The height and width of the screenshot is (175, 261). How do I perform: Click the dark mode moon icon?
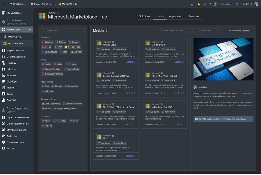coord(199,4)
